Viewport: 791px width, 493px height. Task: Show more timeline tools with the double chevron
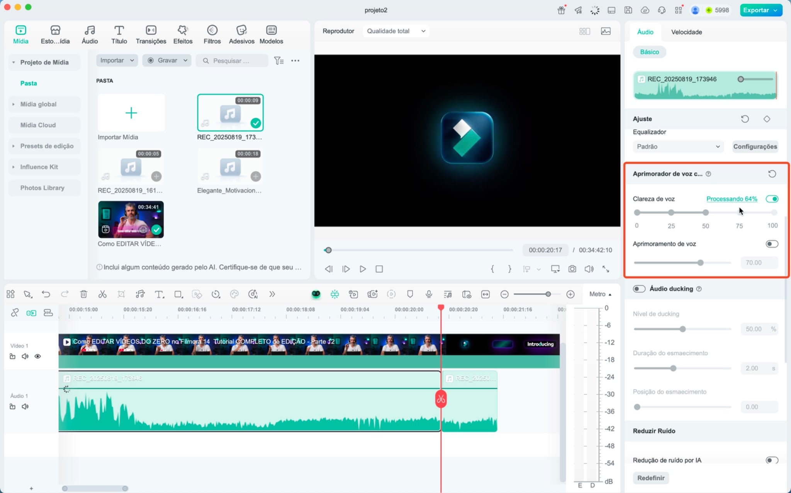click(x=272, y=294)
